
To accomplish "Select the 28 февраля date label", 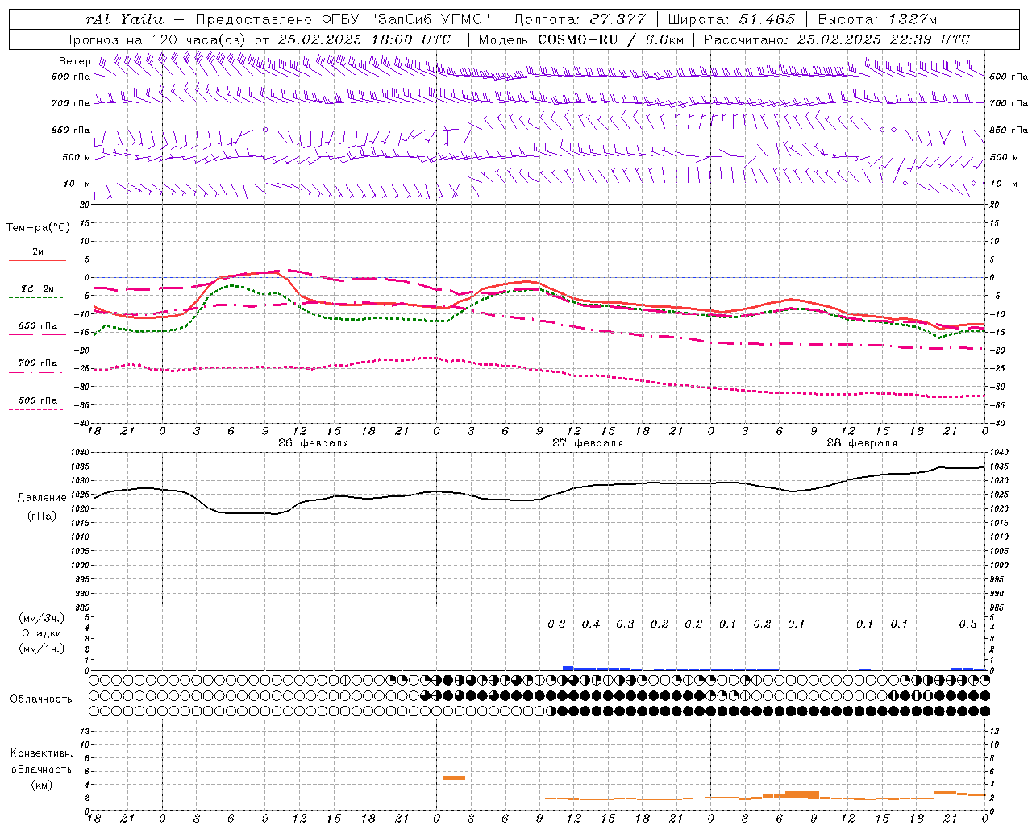I will pos(861,443).
